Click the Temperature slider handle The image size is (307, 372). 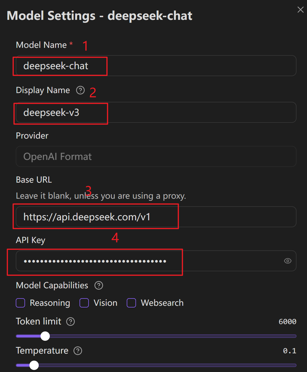click(34, 365)
